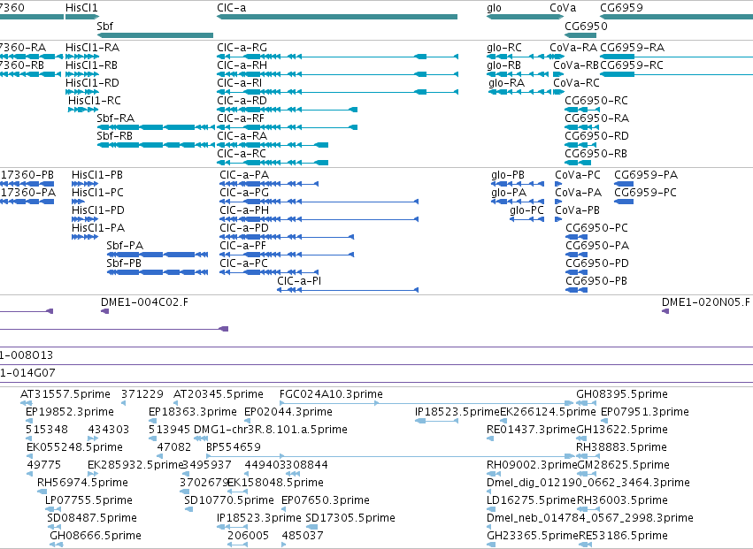
Task: Click the HisCl1 gene label
Action: point(81,8)
